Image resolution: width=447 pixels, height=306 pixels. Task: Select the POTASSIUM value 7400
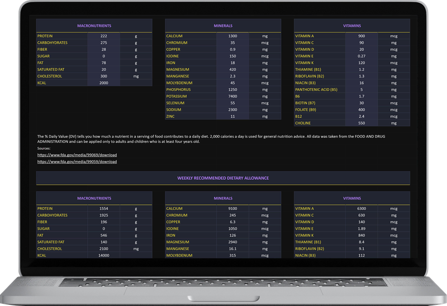[x=232, y=96]
